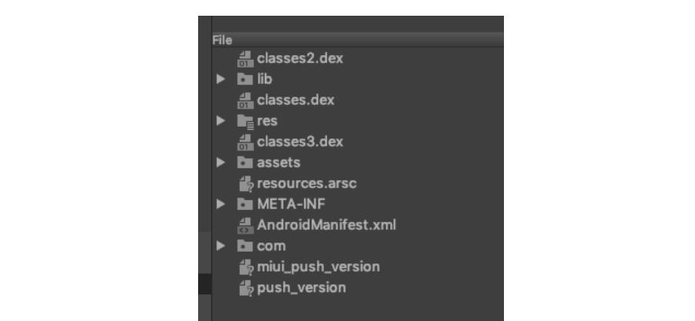The width and height of the screenshot is (695, 321).
Task: Click the classes.dex file icon
Action: pos(245,101)
